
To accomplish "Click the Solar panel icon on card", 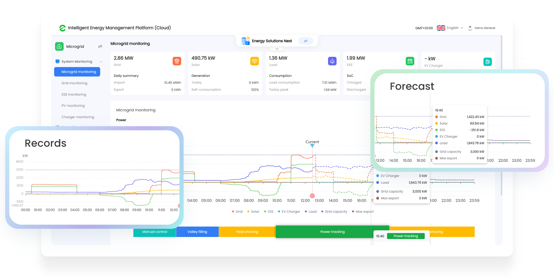I will tap(255, 61).
